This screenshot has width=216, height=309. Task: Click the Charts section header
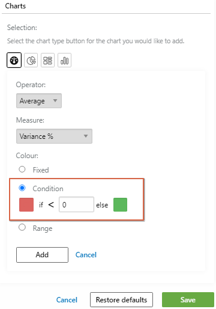pos(16,6)
